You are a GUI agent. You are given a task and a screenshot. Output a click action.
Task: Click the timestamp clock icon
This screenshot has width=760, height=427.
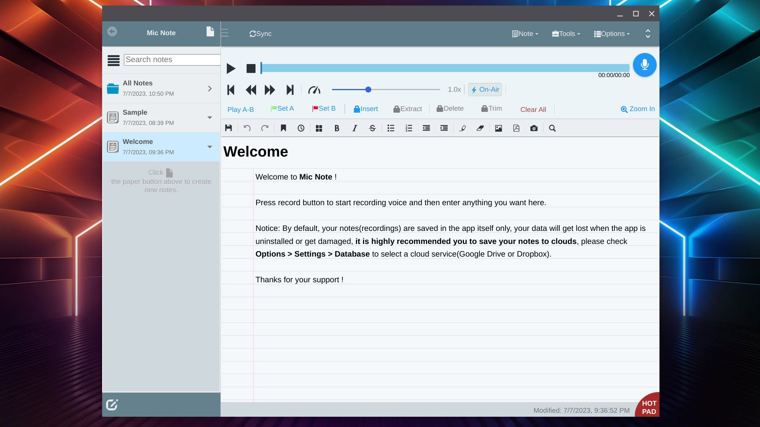301,128
